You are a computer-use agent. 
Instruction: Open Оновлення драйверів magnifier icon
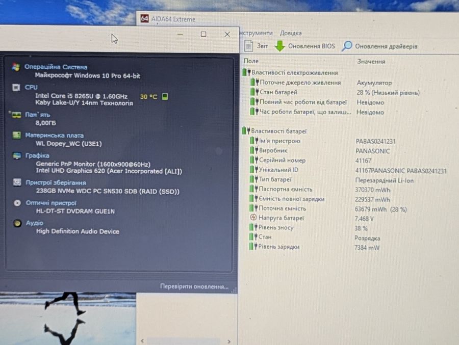pyautogui.click(x=347, y=46)
